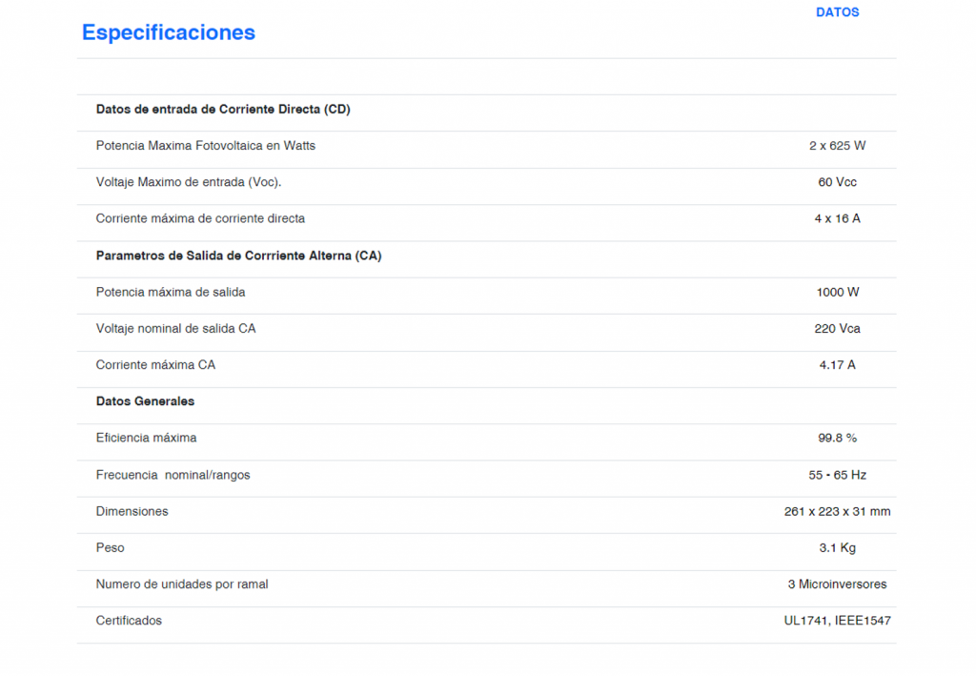Select the 2 x 625 W value
The image size is (976, 676).
coord(837,146)
